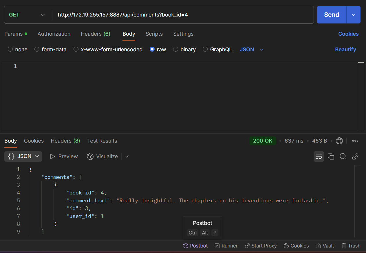Click the 453 B response size
Viewport: 366px width, 253px height.
(x=320, y=141)
